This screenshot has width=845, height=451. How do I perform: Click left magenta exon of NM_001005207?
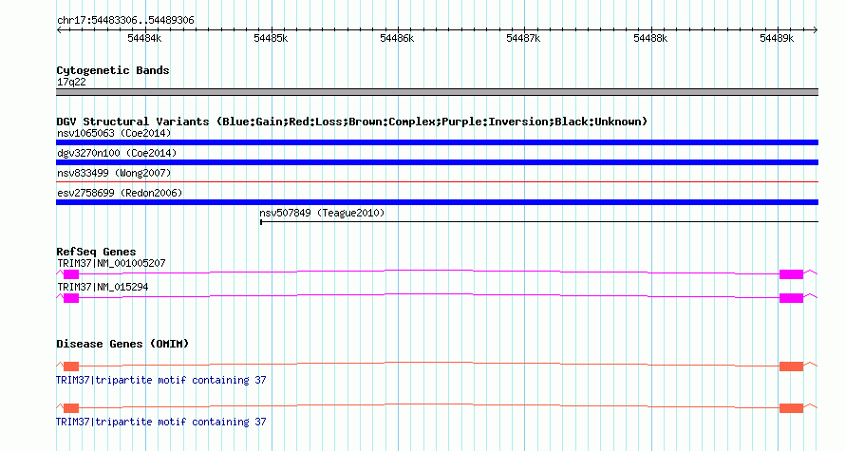(x=71, y=274)
